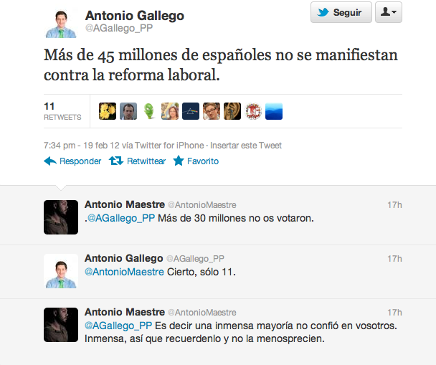This screenshot has height=365, width=436.
Task: Open the user actions dropdown menu
Action: (389, 12)
